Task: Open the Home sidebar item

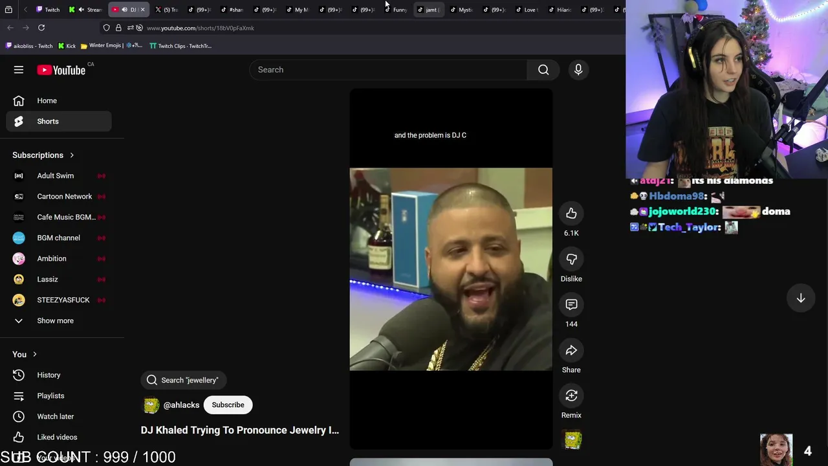Action: pyautogui.click(x=59, y=101)
